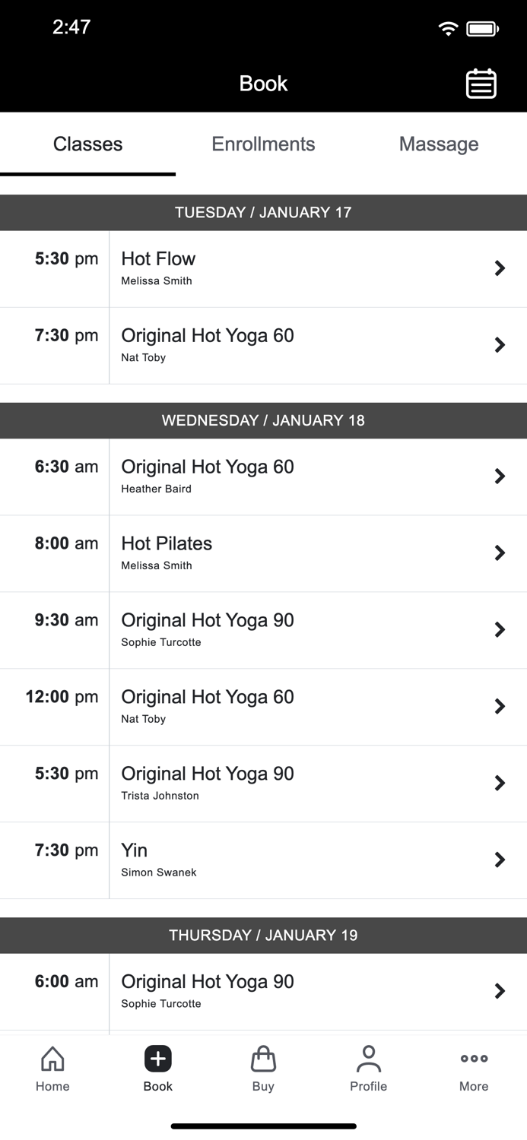Open the Massage tab
527x1140 pixels.
[x=439, y=144]
